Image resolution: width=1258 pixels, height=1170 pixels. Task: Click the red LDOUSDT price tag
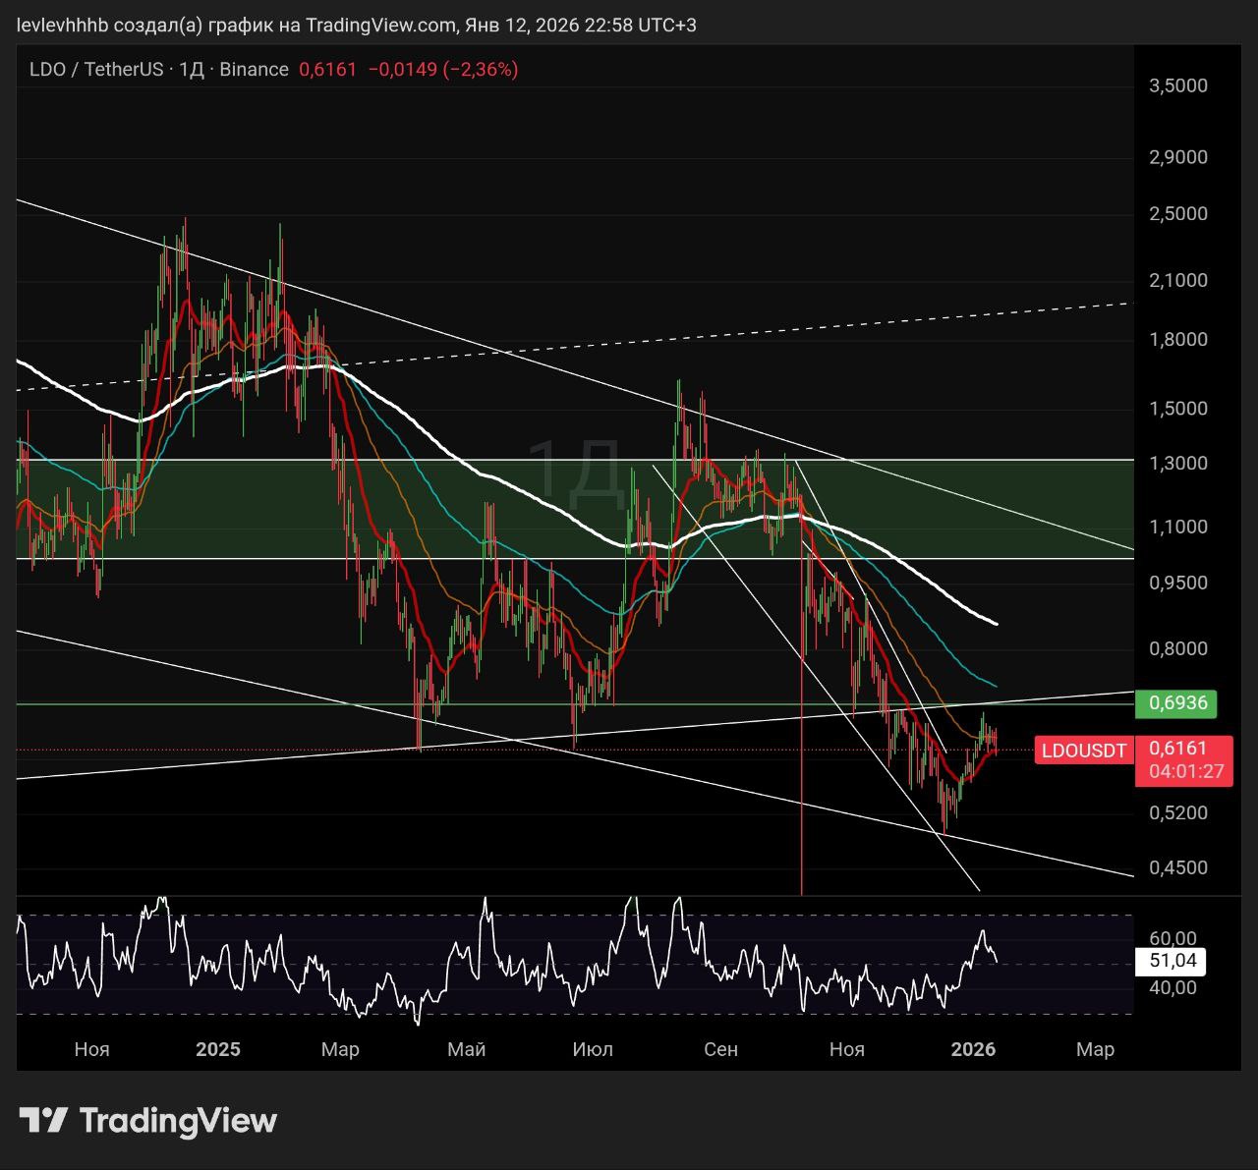pos(1083,751)
